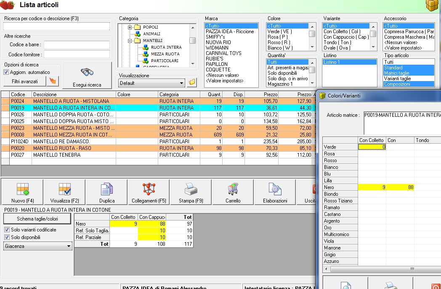Open the Elaborazioni processing tool
Screen dimensions: 441x289
click(x=275, y=192)
